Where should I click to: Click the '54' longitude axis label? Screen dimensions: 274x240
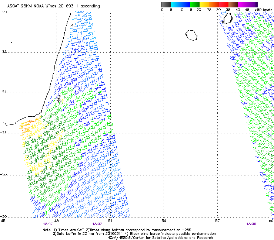coord(164,221)
